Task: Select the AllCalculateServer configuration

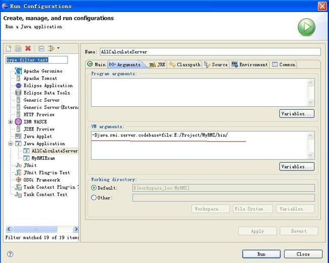Action: coord(55,151)
